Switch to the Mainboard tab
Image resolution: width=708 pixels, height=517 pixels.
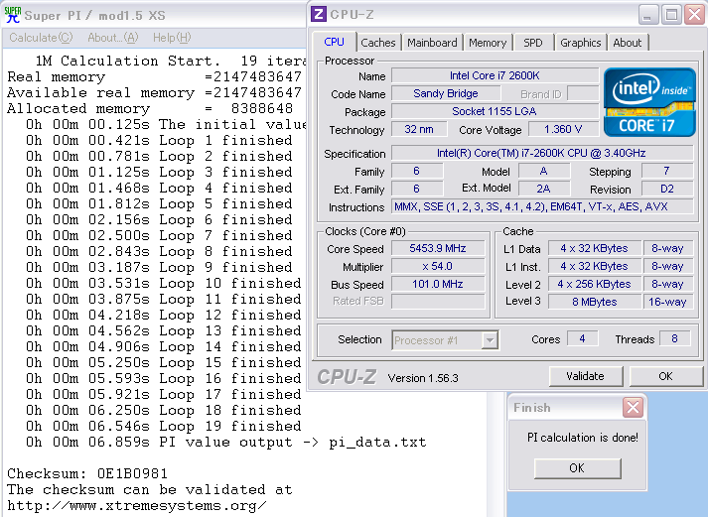pos(433,43)
